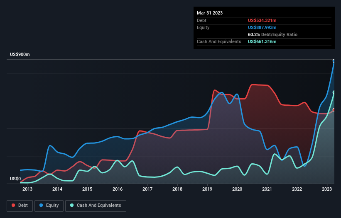The image size is (341, 218).
Task: Select the Cash end-point marker on chart
Action: 334,92
